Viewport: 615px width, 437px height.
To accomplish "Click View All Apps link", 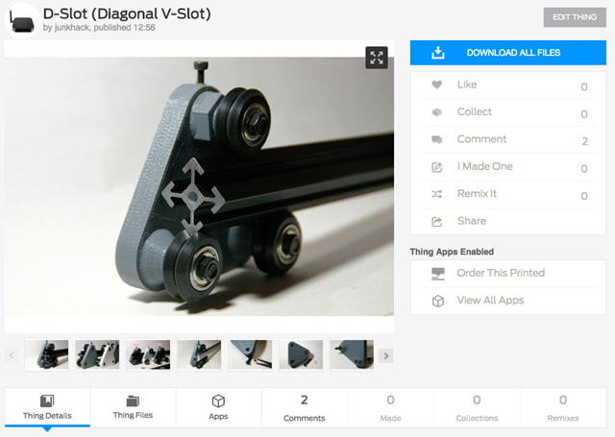I will pyautogui.click(x=490, y=301).
